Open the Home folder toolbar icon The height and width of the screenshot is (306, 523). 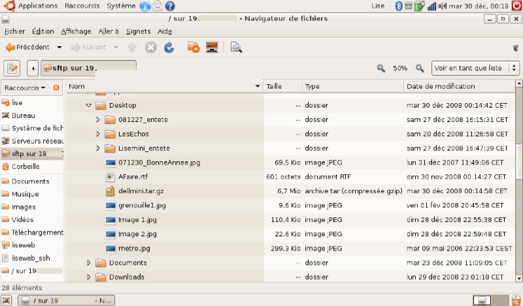(194, 47)
